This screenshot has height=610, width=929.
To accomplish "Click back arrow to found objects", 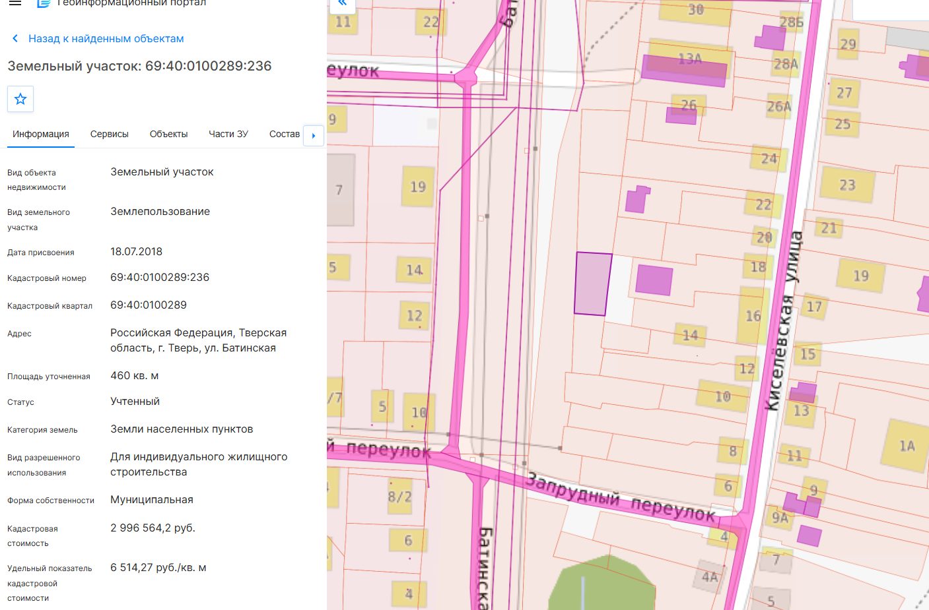I will 15,38.
